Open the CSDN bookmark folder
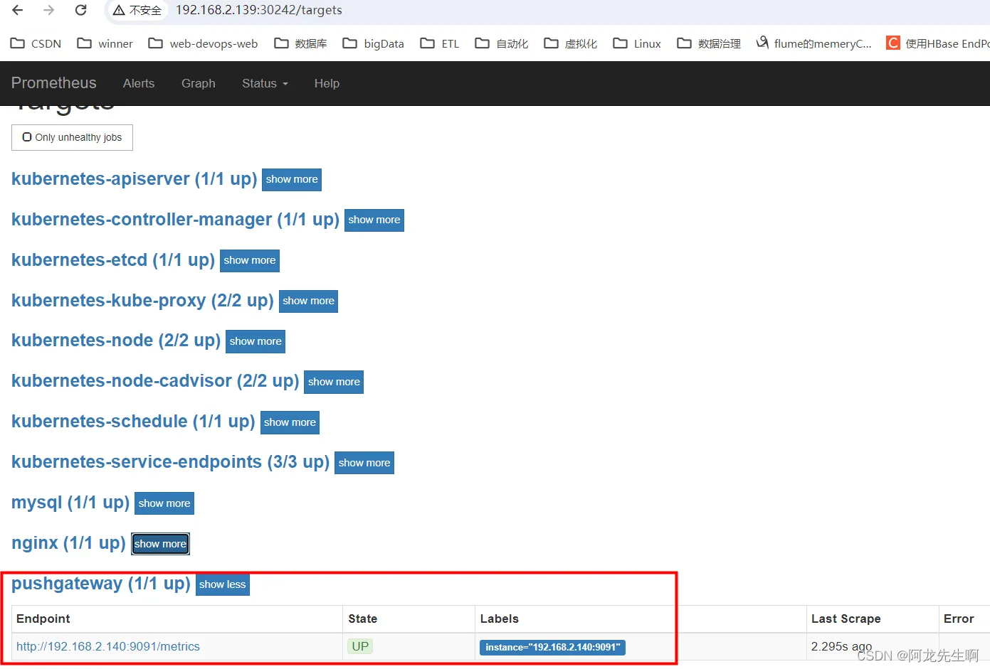Screen dimensions: 990x669 pos(36,43)
